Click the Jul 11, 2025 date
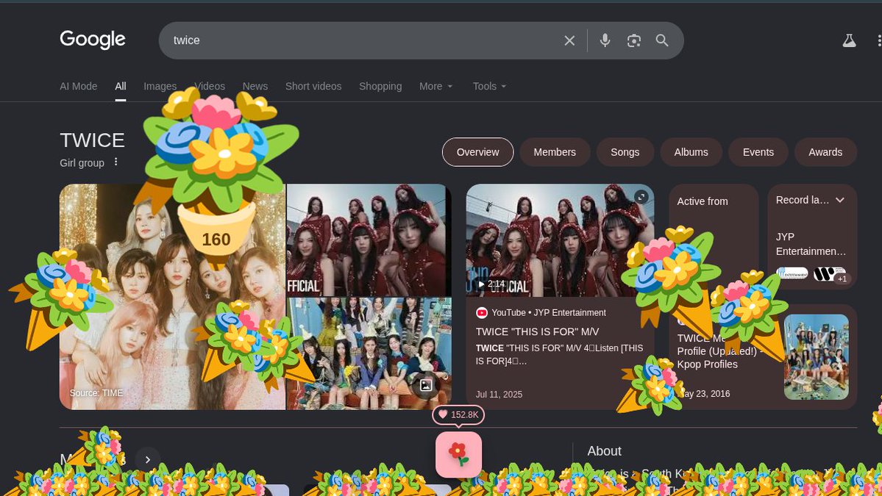 (x=499, y=395)
